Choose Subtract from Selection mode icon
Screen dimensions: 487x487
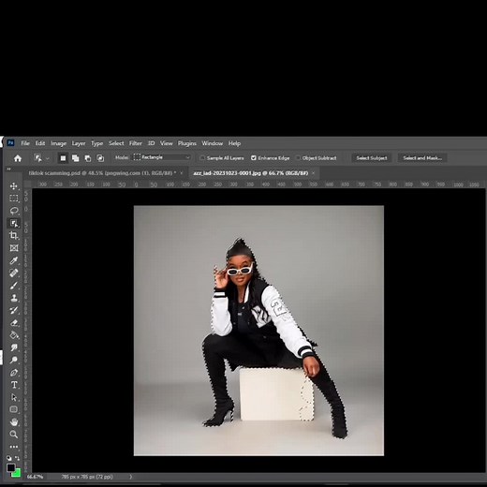point(88,158)
